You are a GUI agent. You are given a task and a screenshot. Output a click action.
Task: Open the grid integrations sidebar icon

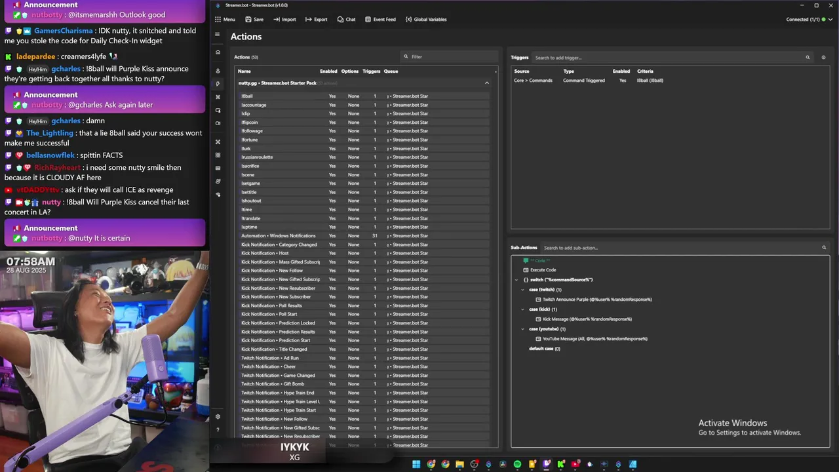[218, 155]
